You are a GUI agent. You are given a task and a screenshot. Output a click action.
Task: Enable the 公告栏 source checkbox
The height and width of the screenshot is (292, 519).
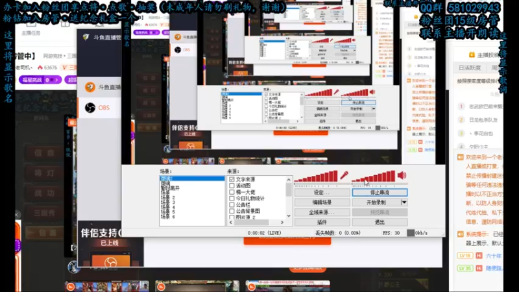[x=232, y=204]
